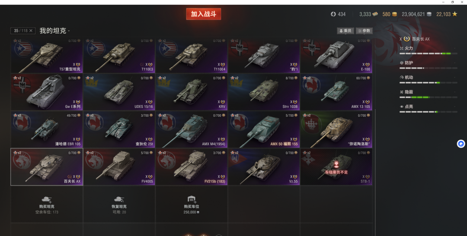The width and height of the screenshot is (467, 236).
Task: Expand the 火力 firepower stat section
Action: 428,48
